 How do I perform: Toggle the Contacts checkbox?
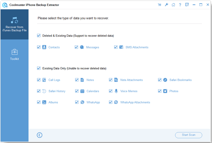tap(39, 47)
